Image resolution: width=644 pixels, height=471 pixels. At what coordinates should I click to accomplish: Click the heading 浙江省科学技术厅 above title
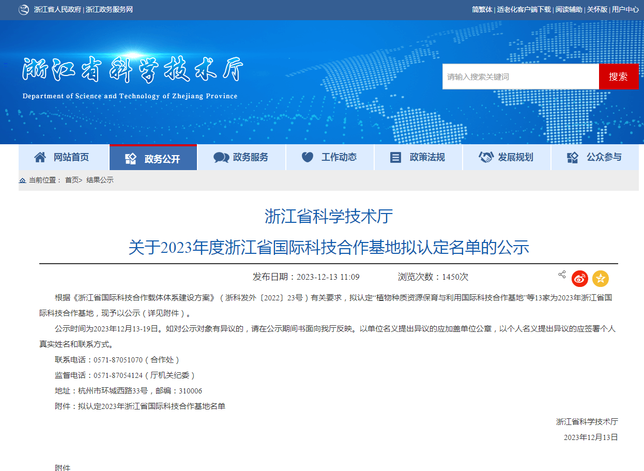tap(329, 216)
